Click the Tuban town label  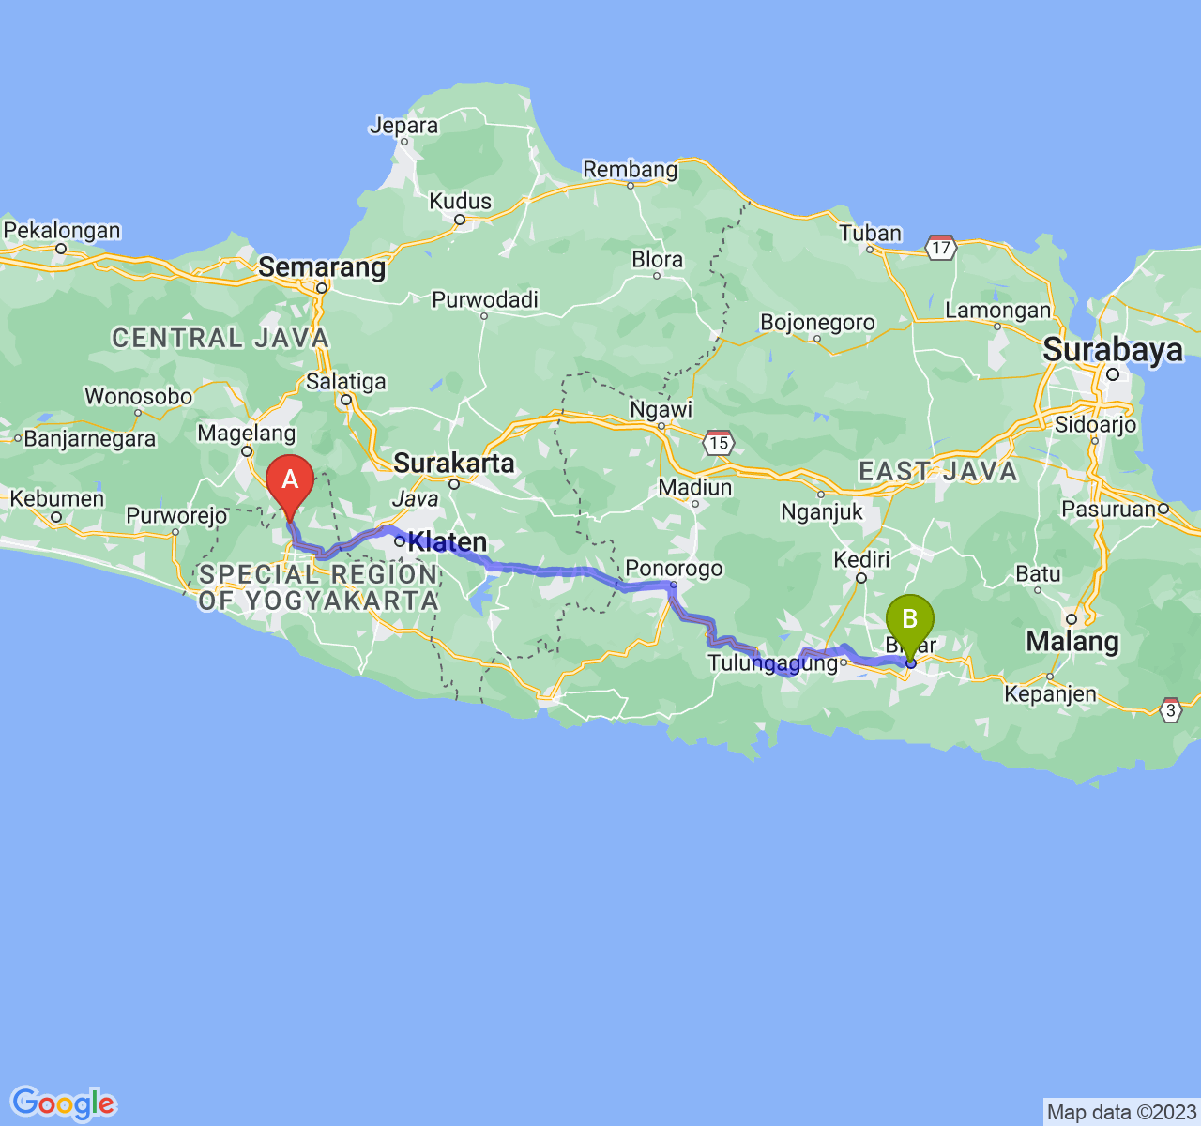coord(870,234)
